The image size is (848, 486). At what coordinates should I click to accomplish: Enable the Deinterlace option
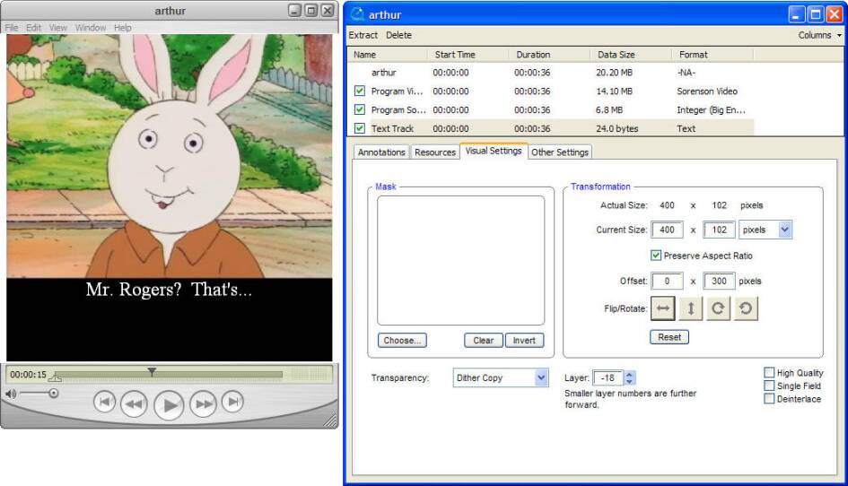pyautogui.click(x=769, y=398)
